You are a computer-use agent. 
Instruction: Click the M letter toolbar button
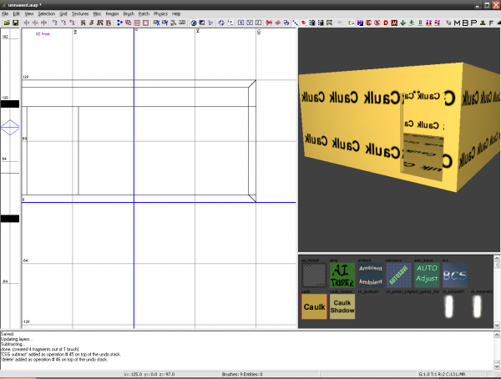pos(458,23)
